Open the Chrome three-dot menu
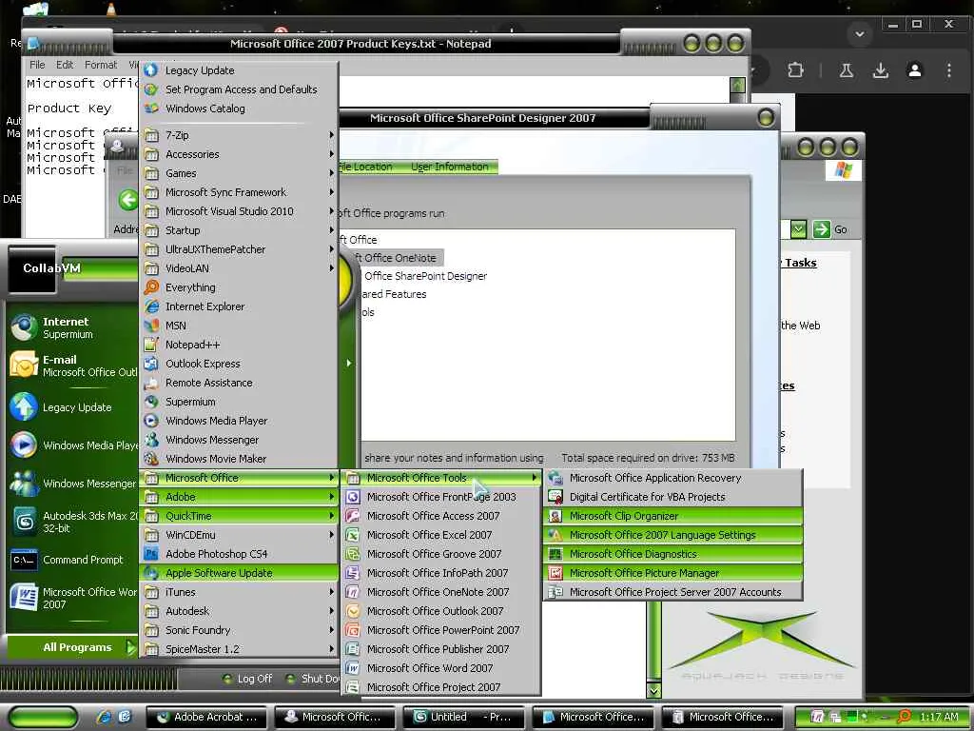Viewport: 974px width, 731px height. point(948,70)
